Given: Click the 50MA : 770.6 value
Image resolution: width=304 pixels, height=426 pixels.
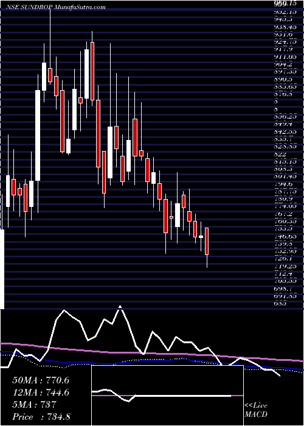Looking at the screenshot, I should (x=41, y=380).
